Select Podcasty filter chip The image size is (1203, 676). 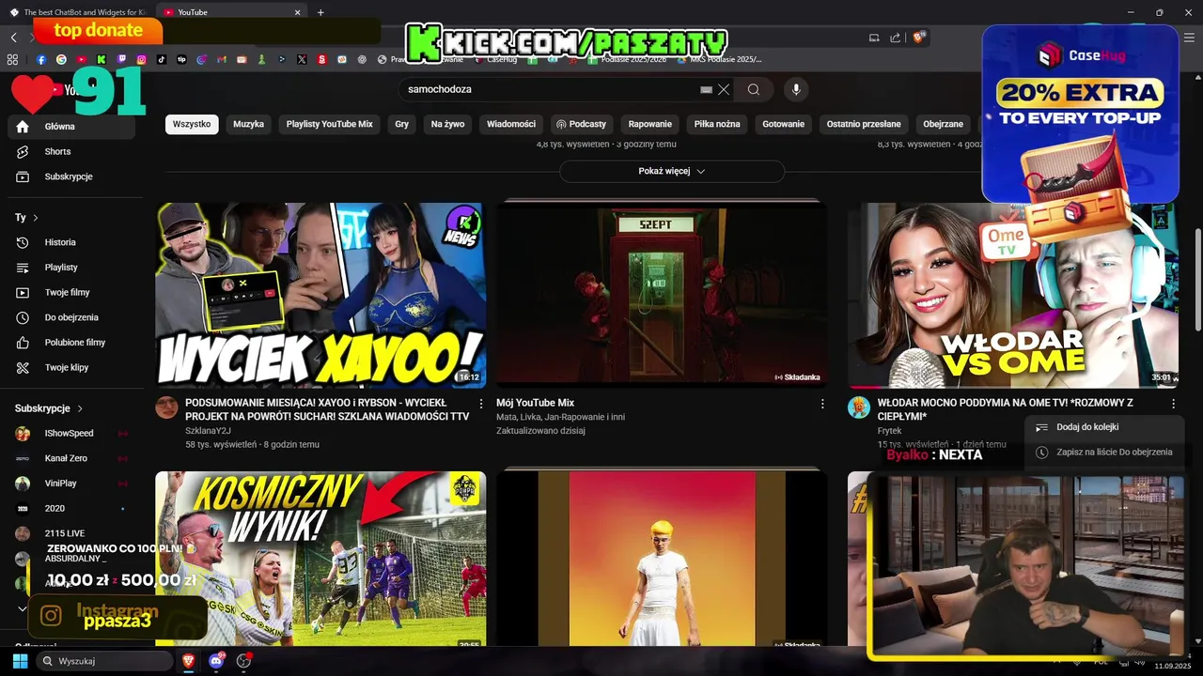pos(581,124)
